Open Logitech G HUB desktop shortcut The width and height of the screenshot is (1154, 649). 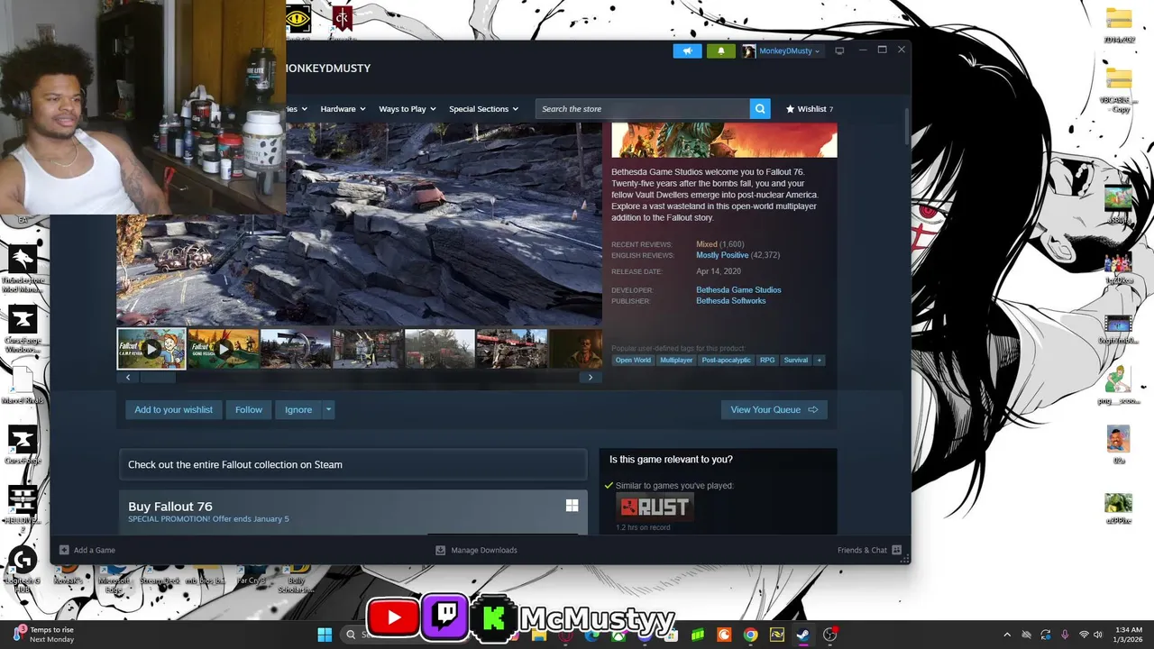(23, 568)
